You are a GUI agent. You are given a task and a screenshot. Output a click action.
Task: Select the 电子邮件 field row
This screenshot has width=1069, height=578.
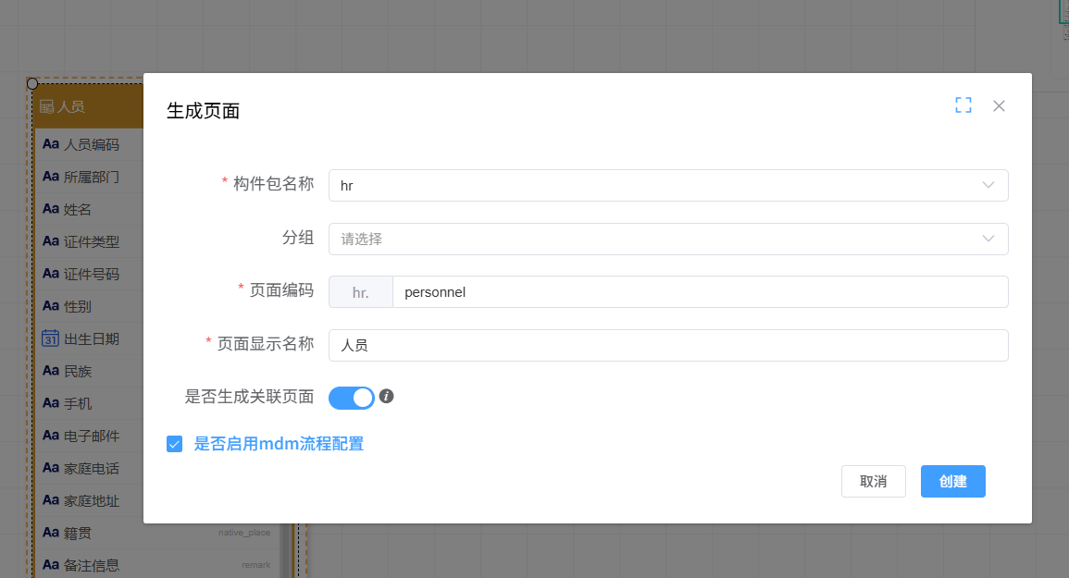pyautogui.click(x=89, y=436)
